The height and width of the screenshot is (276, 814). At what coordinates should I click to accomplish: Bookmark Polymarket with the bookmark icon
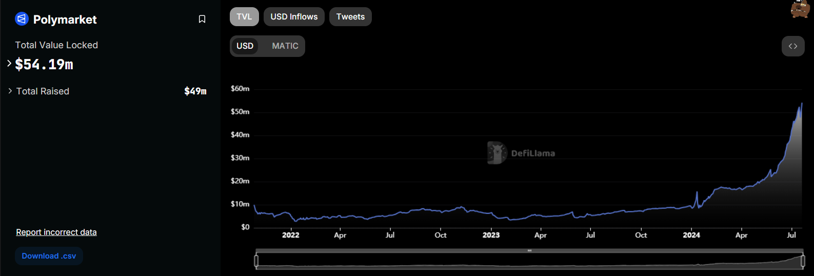202,19
